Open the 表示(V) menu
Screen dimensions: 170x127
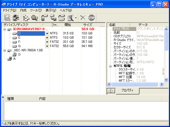pyautogui.click(x=51, y=10)
